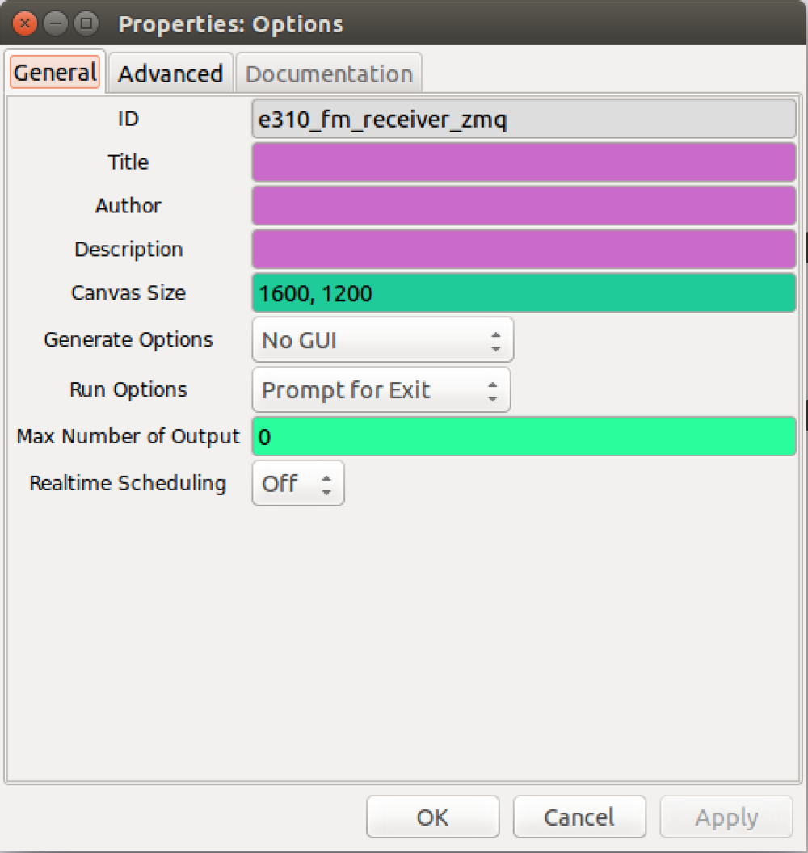Open the Documentation tab
The image size is (808, 853).
(x=328, y=72)
